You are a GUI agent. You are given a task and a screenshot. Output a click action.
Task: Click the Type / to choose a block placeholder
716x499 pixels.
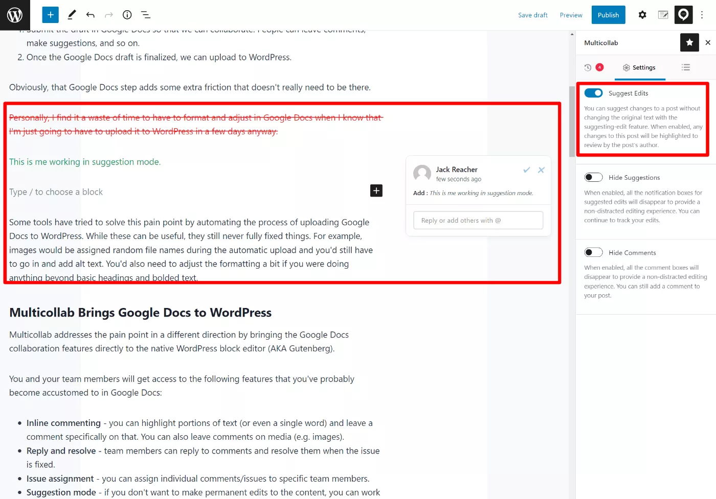[x=56, y=192]
